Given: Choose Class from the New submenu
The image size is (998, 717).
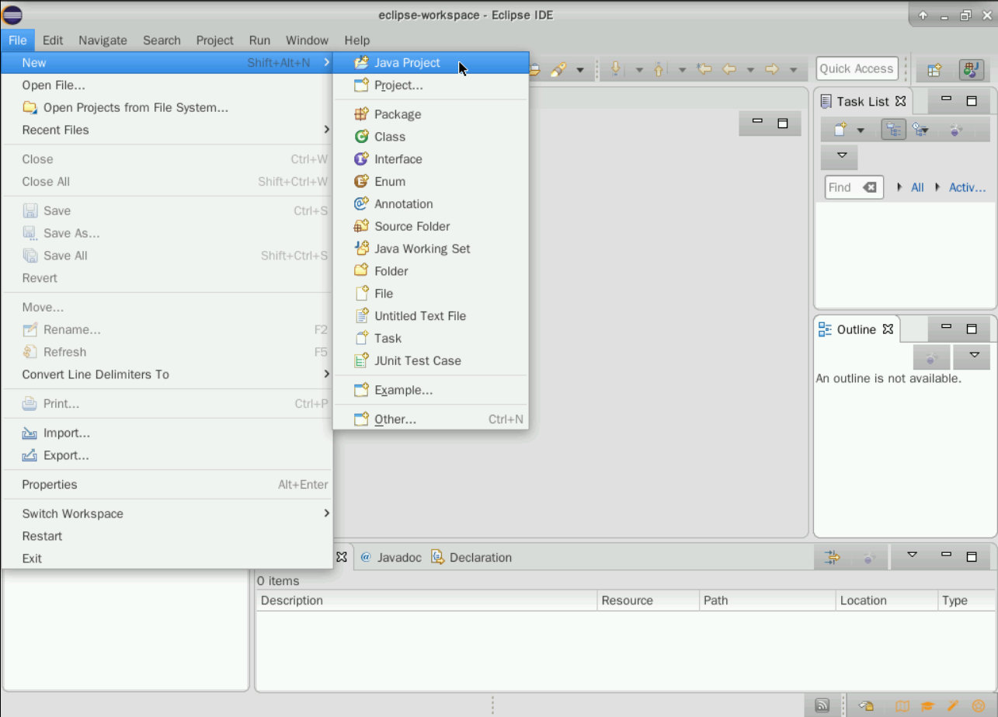Looking at the screenshot, I should tap(390, 137).
